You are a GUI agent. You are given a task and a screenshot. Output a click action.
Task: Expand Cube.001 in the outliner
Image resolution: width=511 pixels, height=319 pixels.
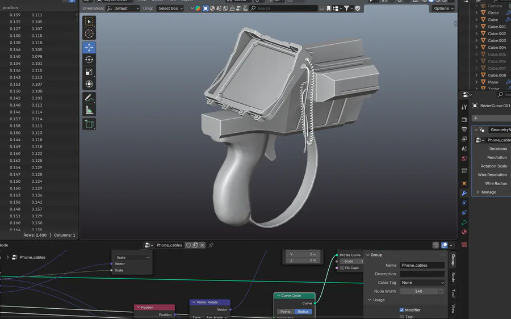[x=476, y=27]
